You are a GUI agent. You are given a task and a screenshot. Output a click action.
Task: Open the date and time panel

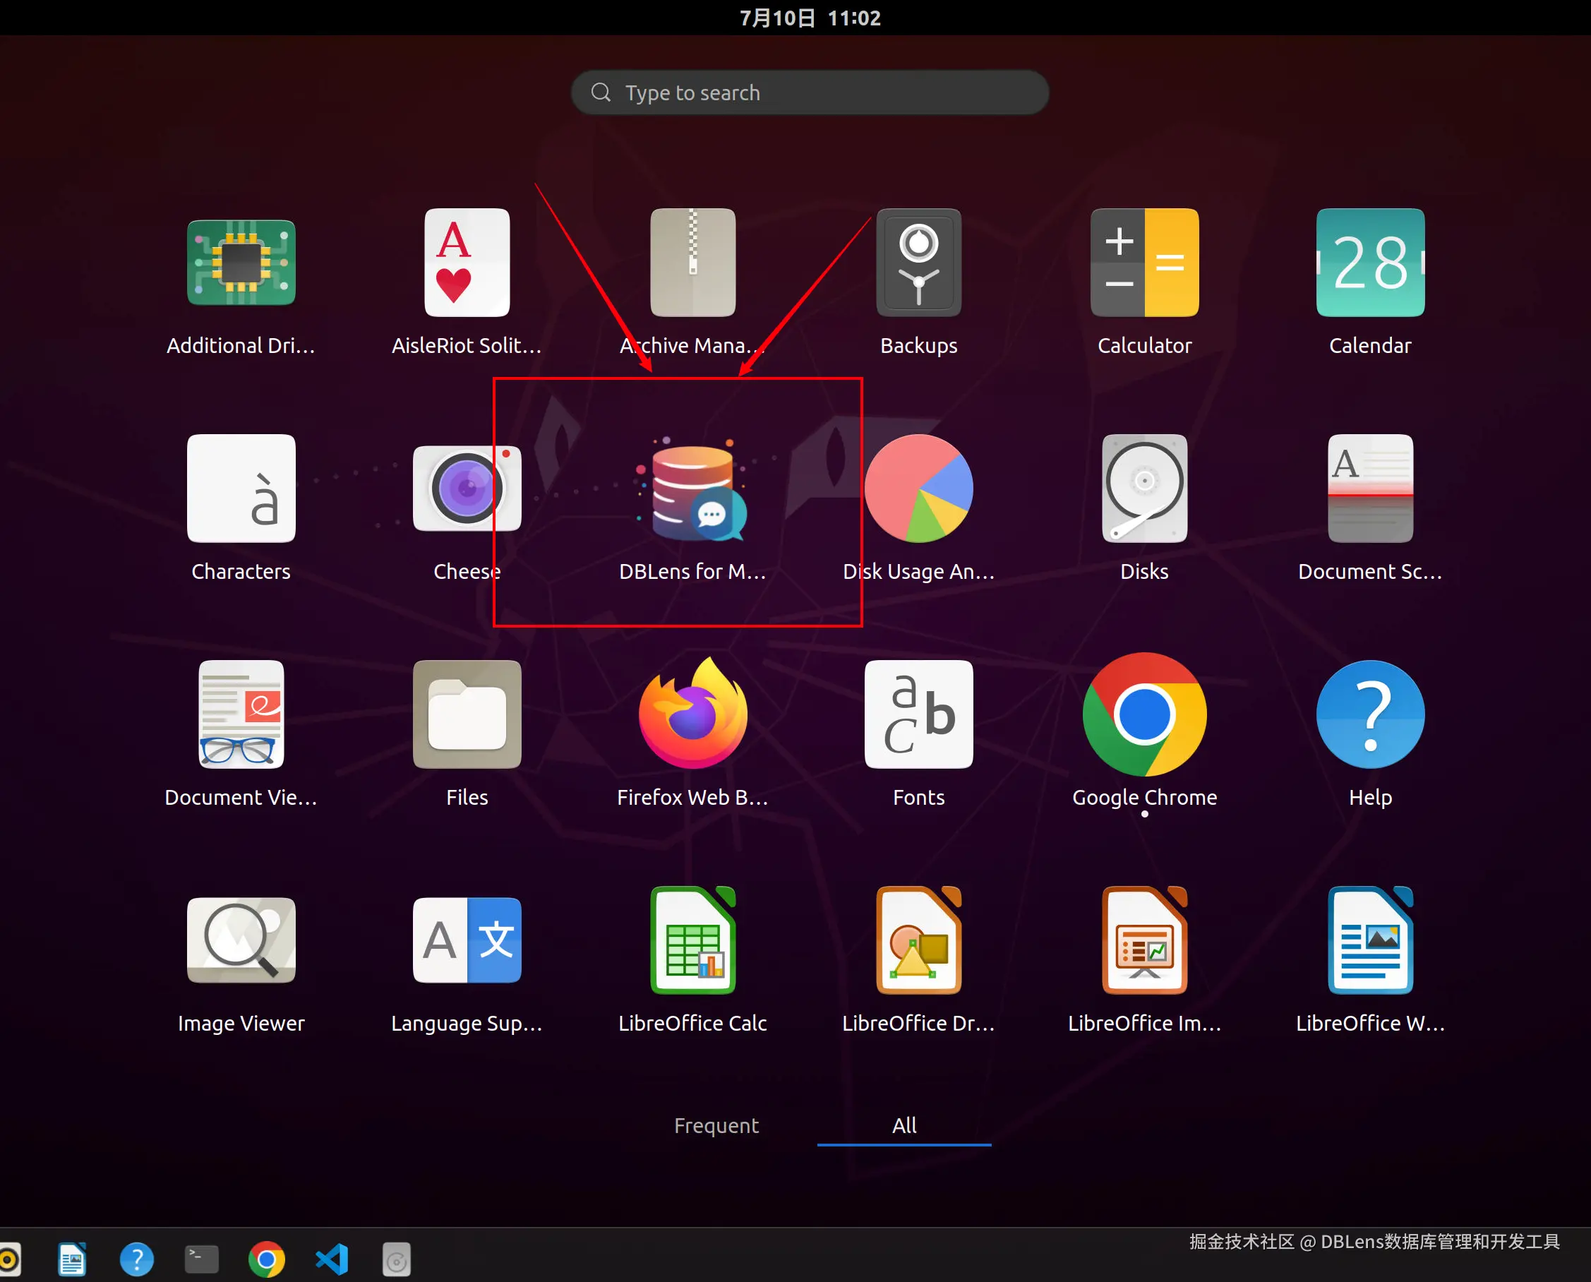point(809,18)
